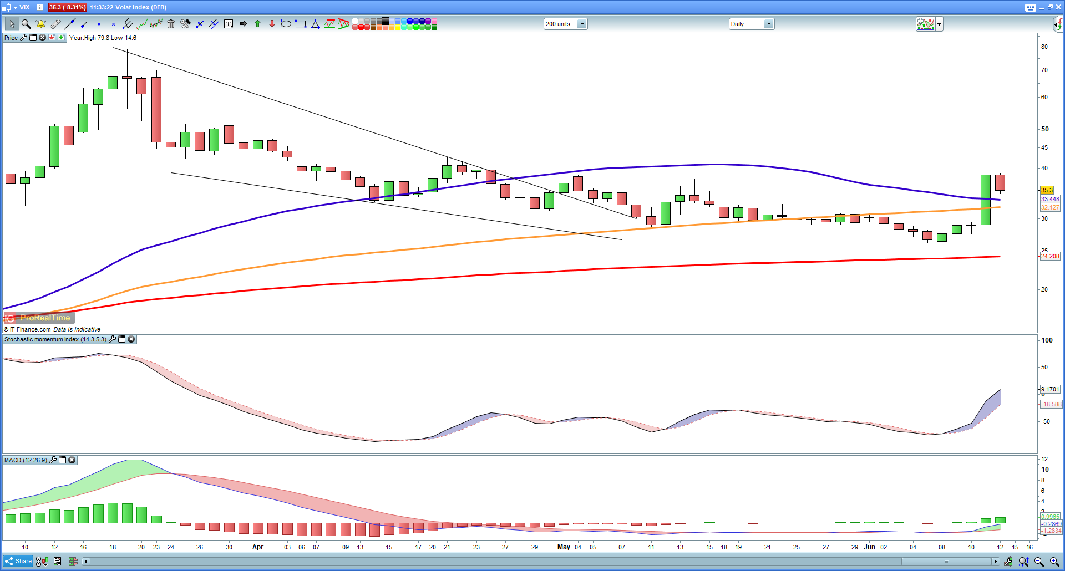The width and height of the screenshot is (1065, 571).
Task: Select the rectangle drawing tool
Action: pyautogui.click(x=301, y=24)
